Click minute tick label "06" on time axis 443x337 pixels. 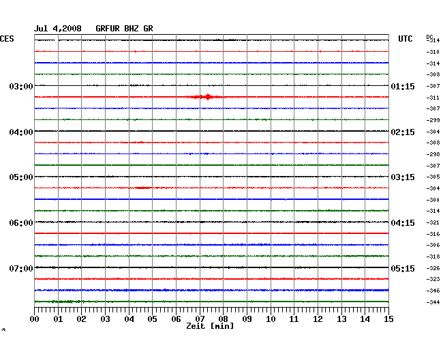pos(176,319)
